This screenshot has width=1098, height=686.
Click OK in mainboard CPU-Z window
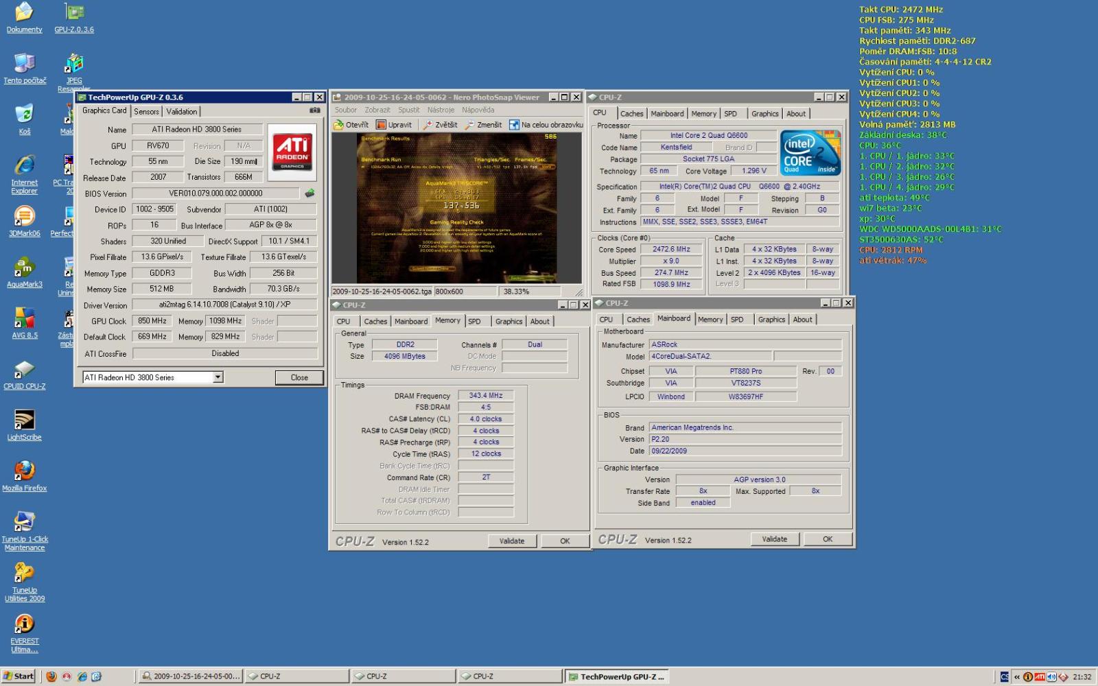click(828, 539)
